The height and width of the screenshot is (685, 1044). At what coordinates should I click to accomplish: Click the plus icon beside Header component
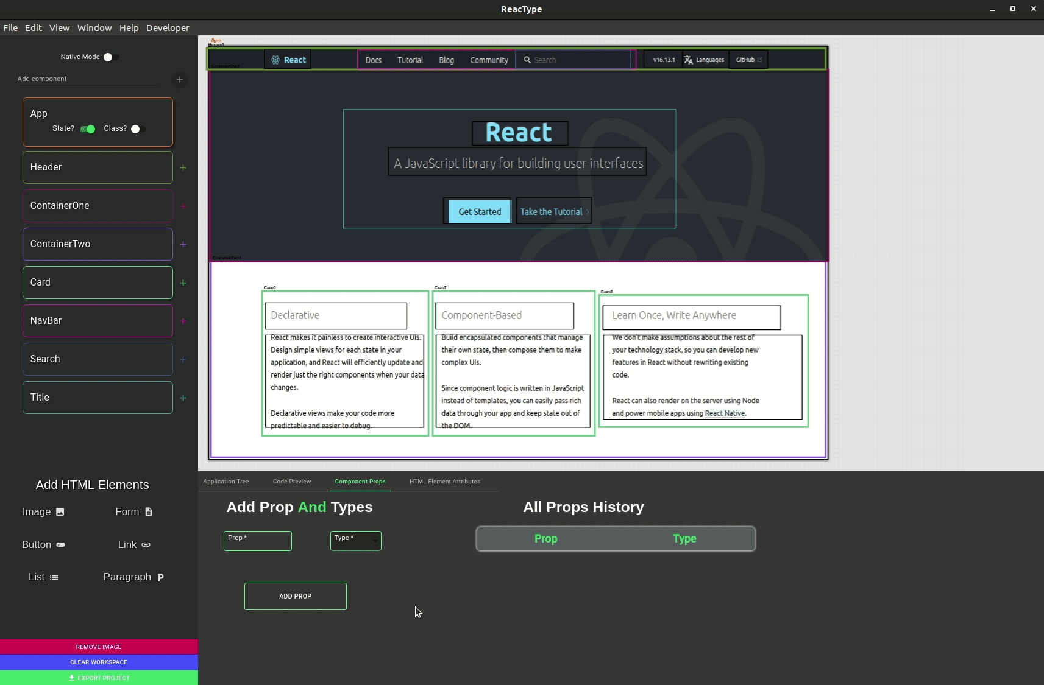[x=183, y=167]
